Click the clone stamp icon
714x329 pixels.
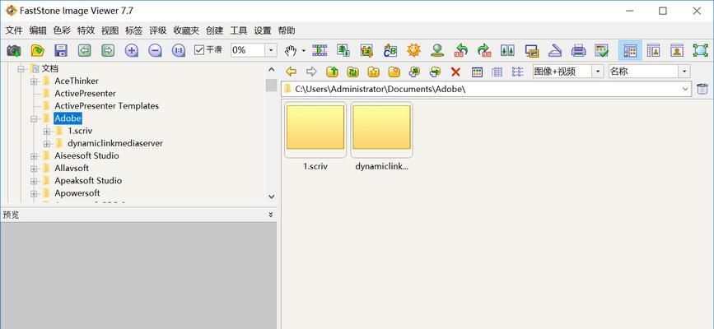click(437, 50)
